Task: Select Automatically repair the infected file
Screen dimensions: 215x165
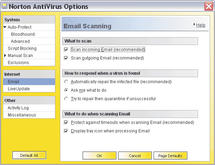Action: [x=66, y=82]
